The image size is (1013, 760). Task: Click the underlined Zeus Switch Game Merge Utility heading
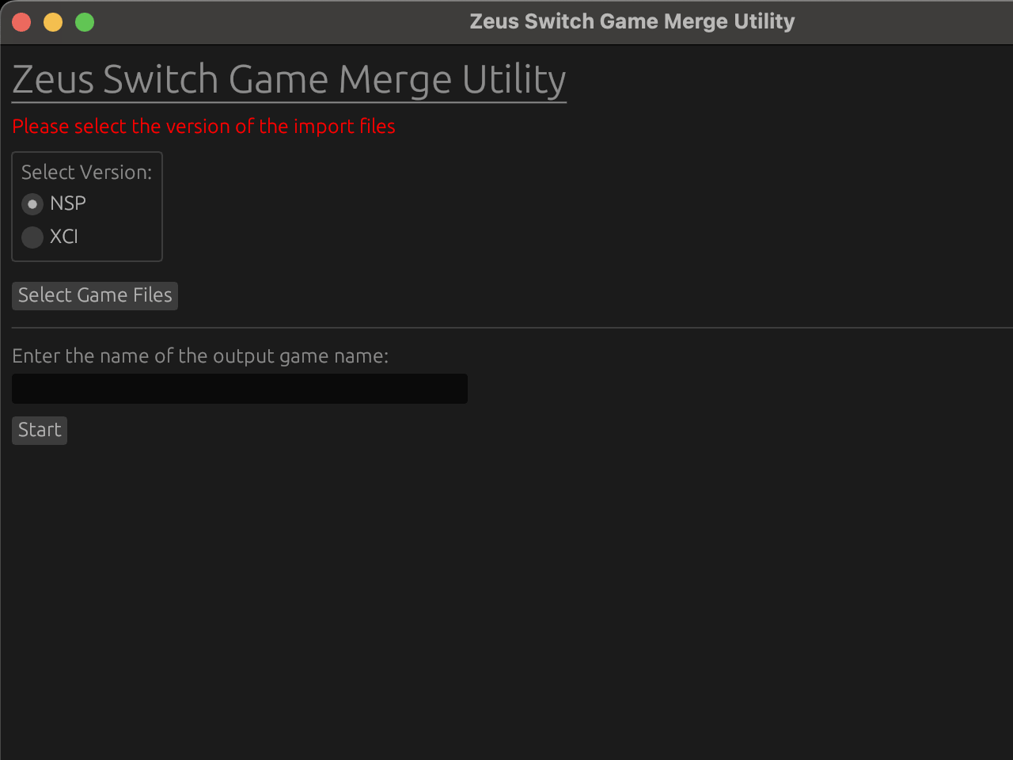pos(289,78)
